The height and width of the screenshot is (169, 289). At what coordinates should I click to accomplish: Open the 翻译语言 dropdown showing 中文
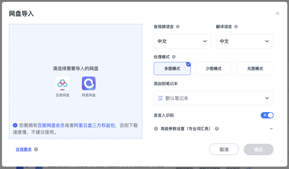pyautogui.click(x=245, y=41)
